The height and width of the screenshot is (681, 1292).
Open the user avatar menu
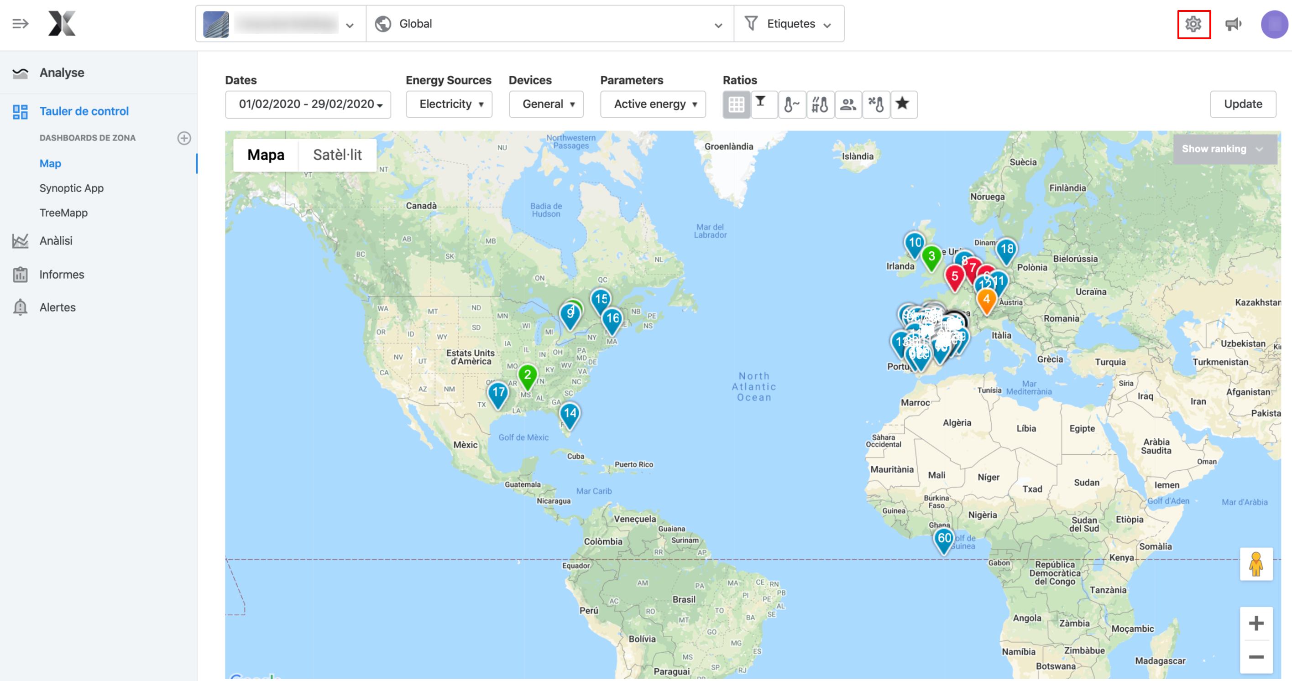[1274, 24]
